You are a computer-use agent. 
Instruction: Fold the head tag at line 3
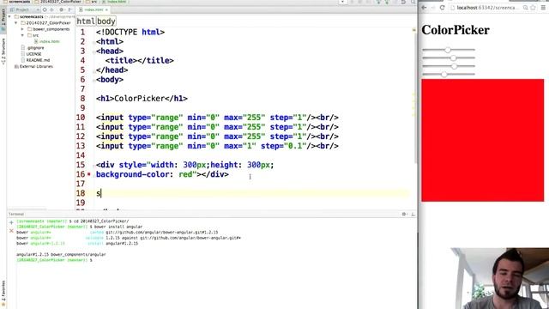(94, 51)
